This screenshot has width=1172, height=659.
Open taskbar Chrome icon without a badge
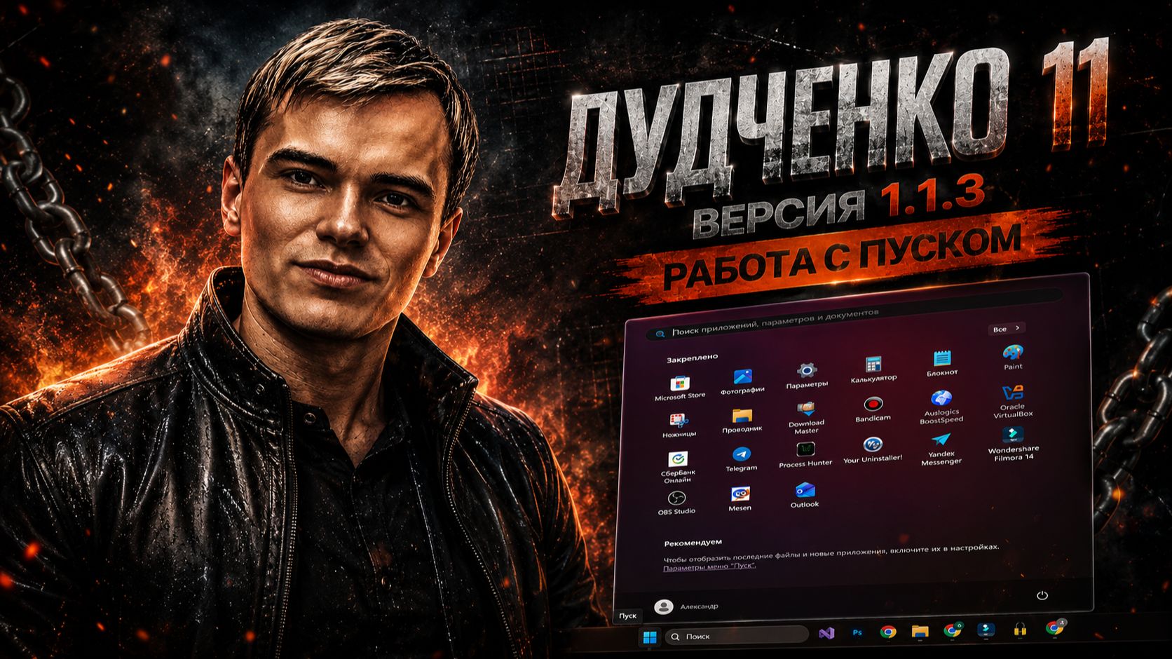pos(888,632)
